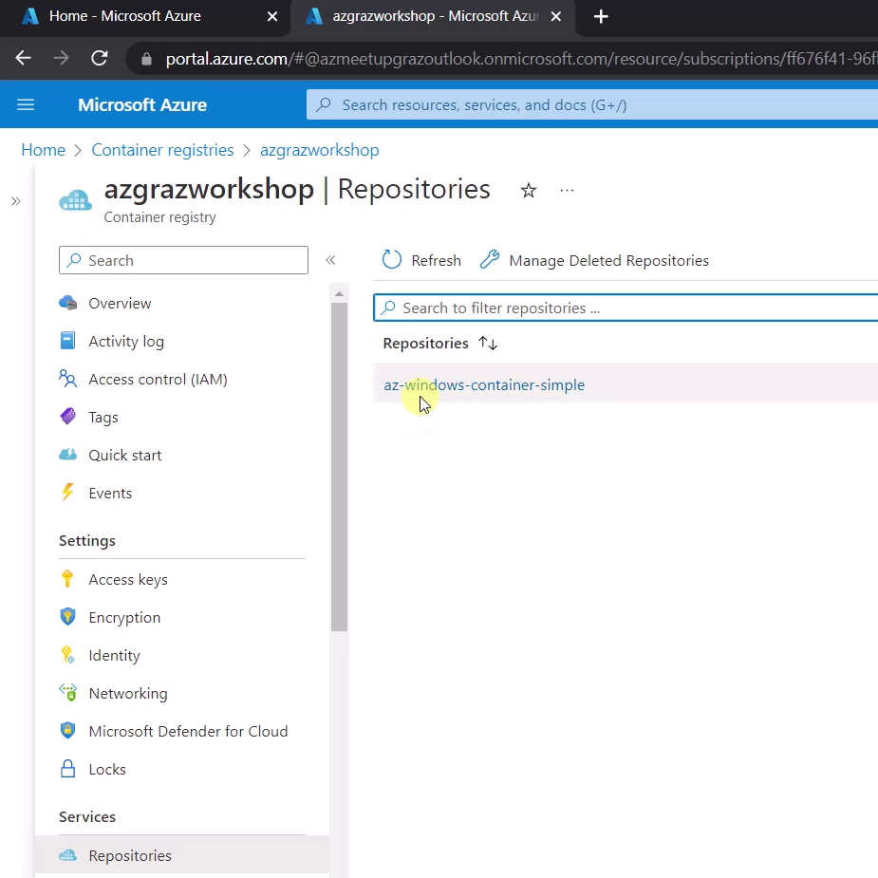This screenshot has width=878, height=878.
Task: Focus the global Azure search box
Action: [x=592, y=104]
